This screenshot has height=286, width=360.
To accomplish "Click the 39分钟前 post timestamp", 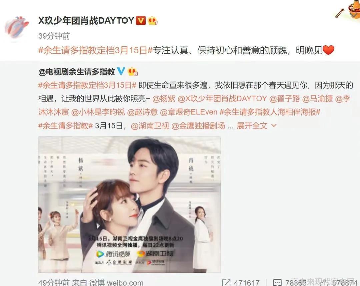I will [x=54, y=36].
